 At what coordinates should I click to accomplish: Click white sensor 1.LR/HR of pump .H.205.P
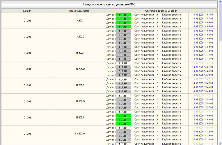[x=123, y=80]
